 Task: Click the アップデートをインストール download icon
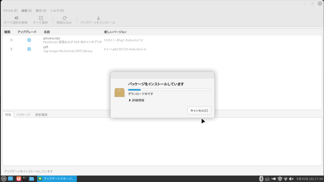click(98, 18)
